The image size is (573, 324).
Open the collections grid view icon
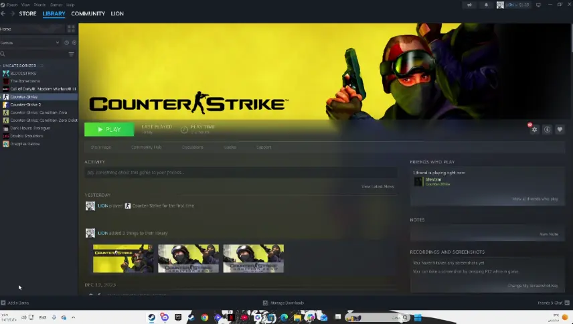coord(71,29)
